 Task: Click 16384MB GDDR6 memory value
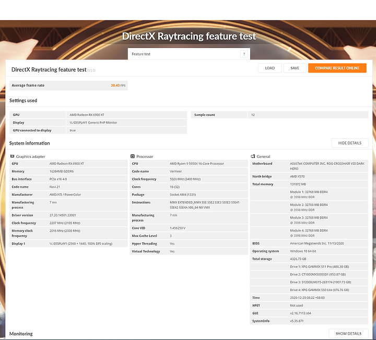(x=62, y=172)
